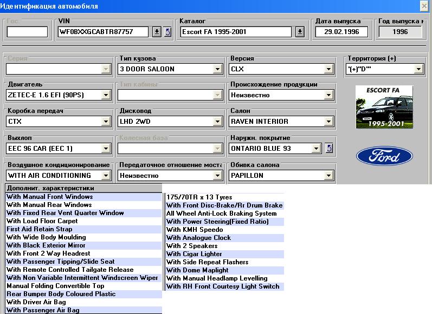This screenshot has height=314, width=432.
Task: Click the refresh icon next to VIN field
Action: 167,32
